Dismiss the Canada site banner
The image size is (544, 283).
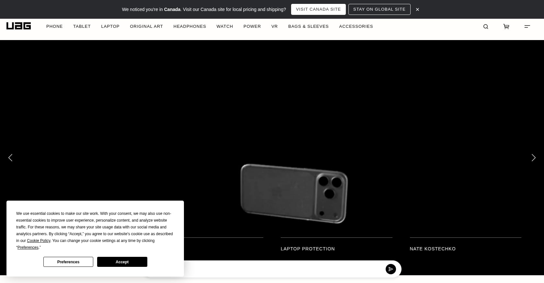tap(417, 9)
